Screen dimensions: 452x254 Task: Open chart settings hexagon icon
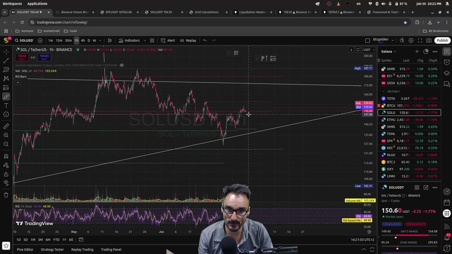411,40
